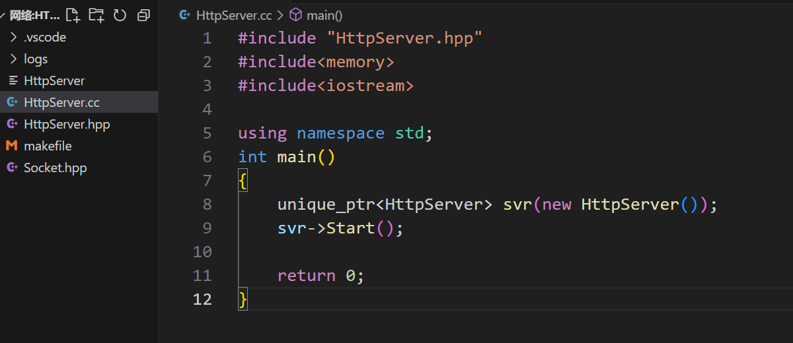This screenshot has width=793, height=343.
Task: Click the C++ icon beside HttpServer.hpp
Action: pyautogui.click(x=12, y=124)
